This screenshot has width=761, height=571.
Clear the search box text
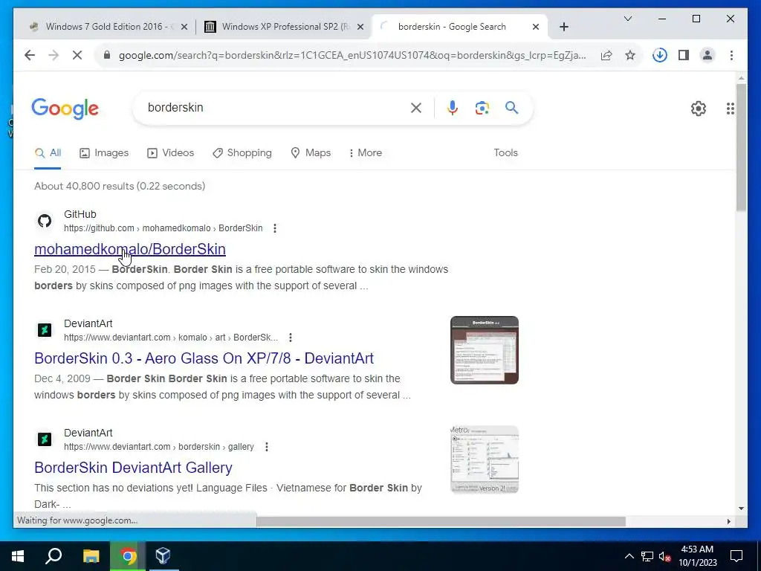coord(416,108)
